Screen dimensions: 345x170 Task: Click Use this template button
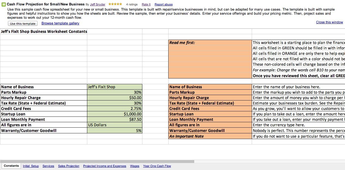coord(23,24)
